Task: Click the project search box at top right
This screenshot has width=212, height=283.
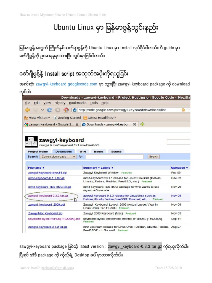Action: (x=179, y=142)
